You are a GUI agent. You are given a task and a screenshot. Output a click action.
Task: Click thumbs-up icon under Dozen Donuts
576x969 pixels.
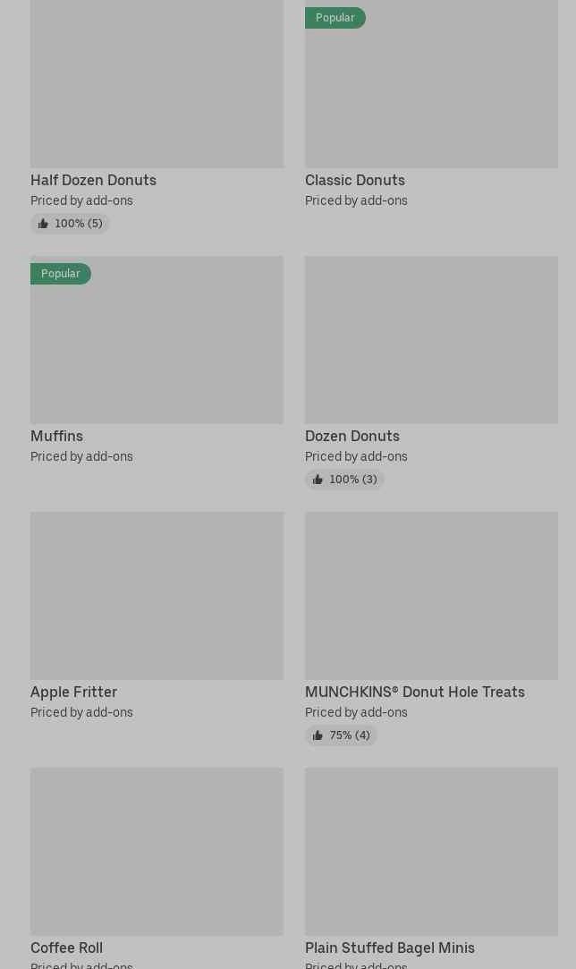point(318,480)
